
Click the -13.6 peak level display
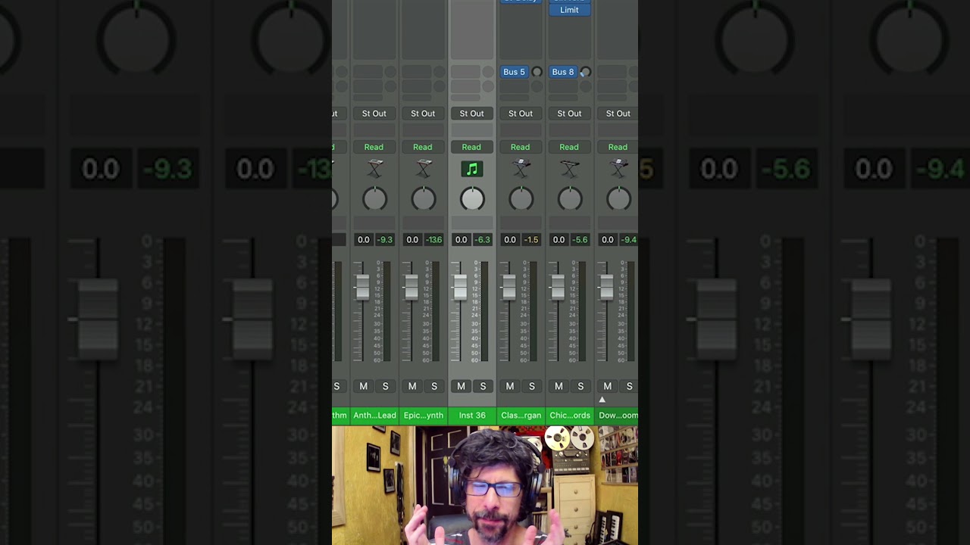coord(434,240)
